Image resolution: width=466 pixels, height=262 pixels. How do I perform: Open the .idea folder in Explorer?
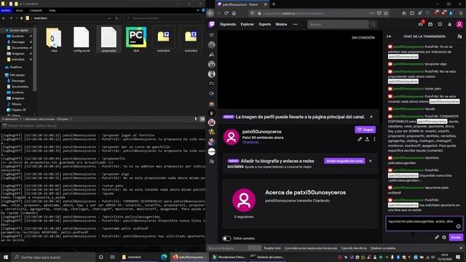54,39
